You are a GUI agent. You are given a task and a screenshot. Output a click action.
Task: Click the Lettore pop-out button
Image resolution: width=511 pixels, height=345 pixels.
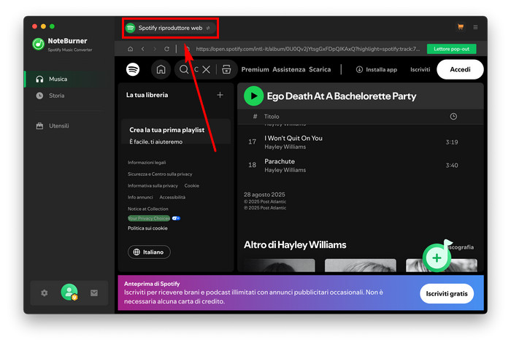[x=451, y=49]
